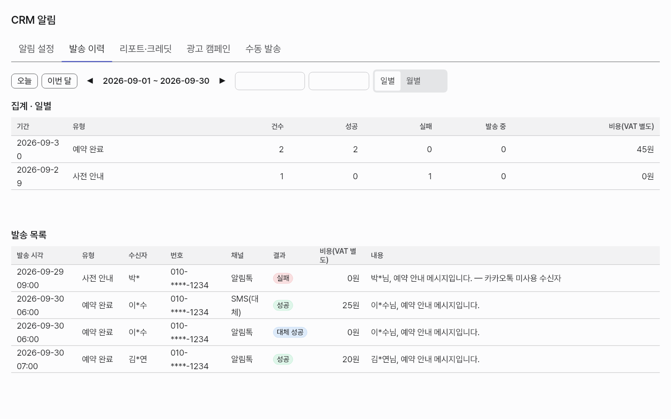Click the 20원 cost cell

click(x=351, y=359)
